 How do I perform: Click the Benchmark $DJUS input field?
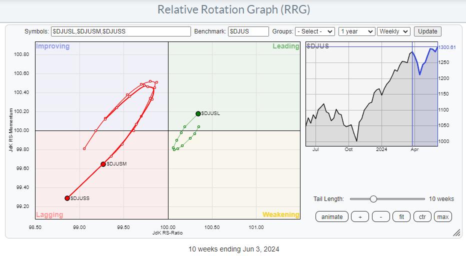click(248, 31)
